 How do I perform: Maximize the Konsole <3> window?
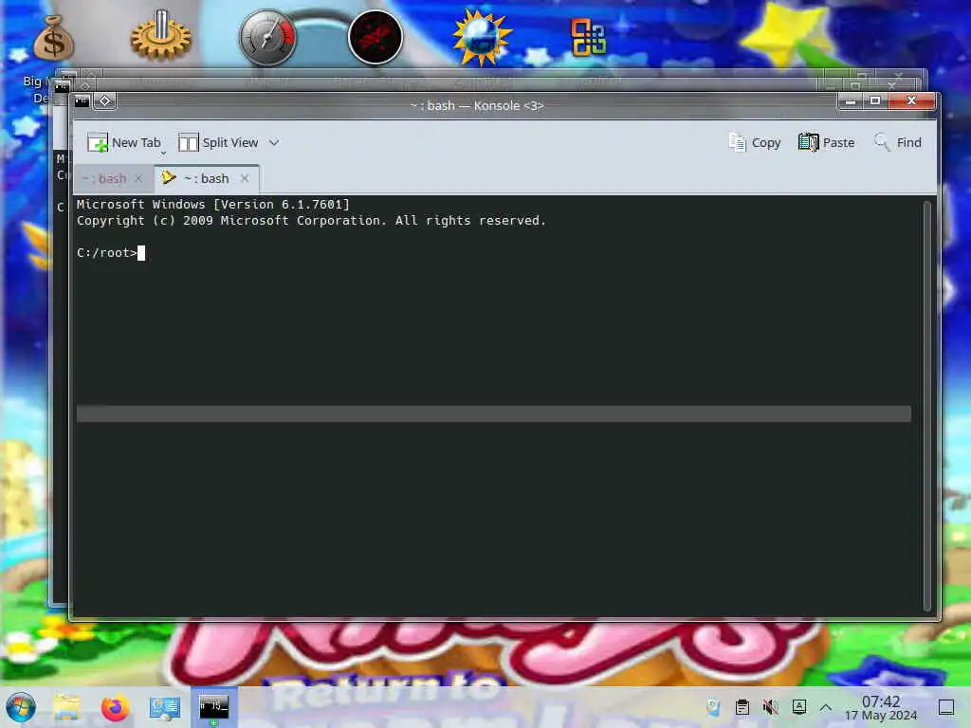pyautogui.click(x=875, y=100)
